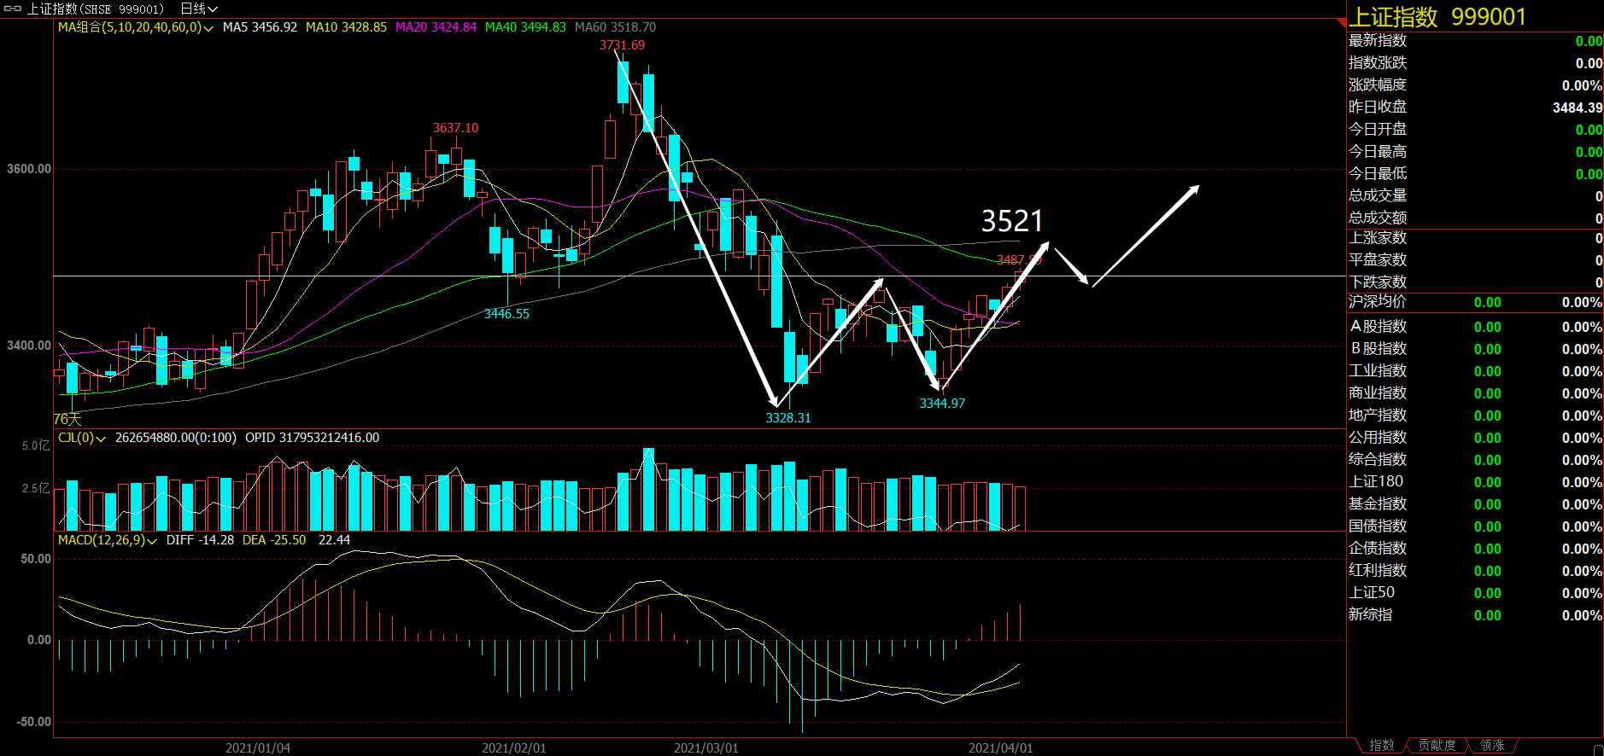The width and height of the screenshot is (1604, 756).
Task: Switch to the 领涨 tab
Action: (1492, 746)
